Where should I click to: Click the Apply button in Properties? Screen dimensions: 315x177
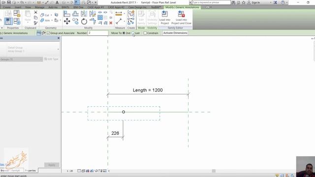[52, 165]
